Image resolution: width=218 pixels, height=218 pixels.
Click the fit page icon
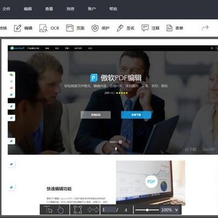click(78, 210)
